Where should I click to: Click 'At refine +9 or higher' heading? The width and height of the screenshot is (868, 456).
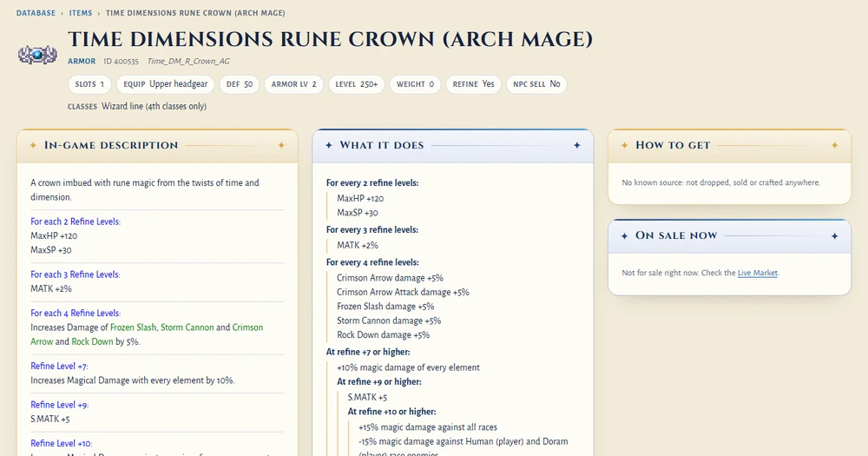click(x=379, y=382)
